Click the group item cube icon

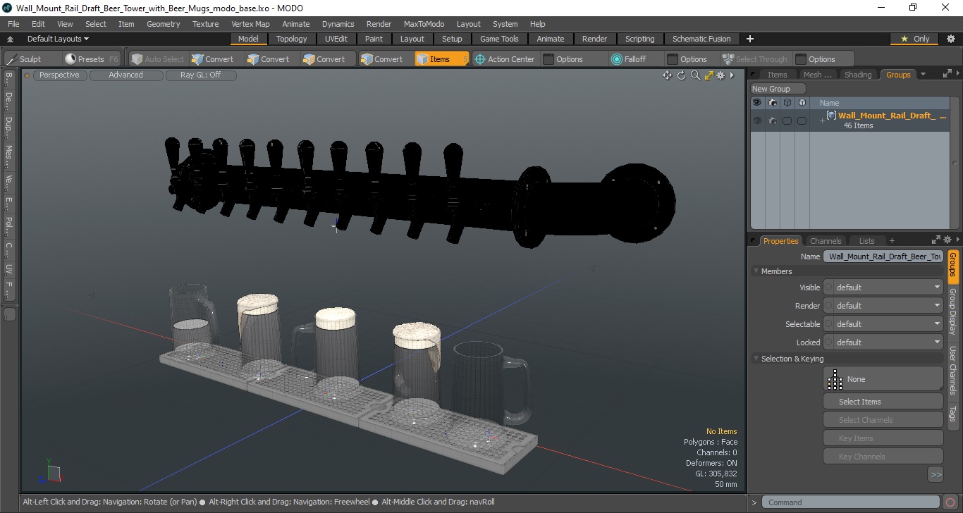pyautogui.click(x=831, y=116)
